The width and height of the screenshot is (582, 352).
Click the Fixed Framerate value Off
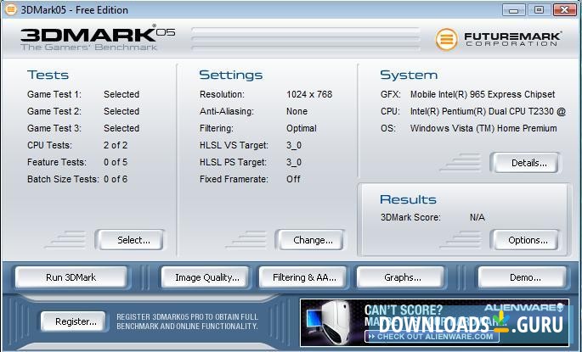(x=293, y=179)
